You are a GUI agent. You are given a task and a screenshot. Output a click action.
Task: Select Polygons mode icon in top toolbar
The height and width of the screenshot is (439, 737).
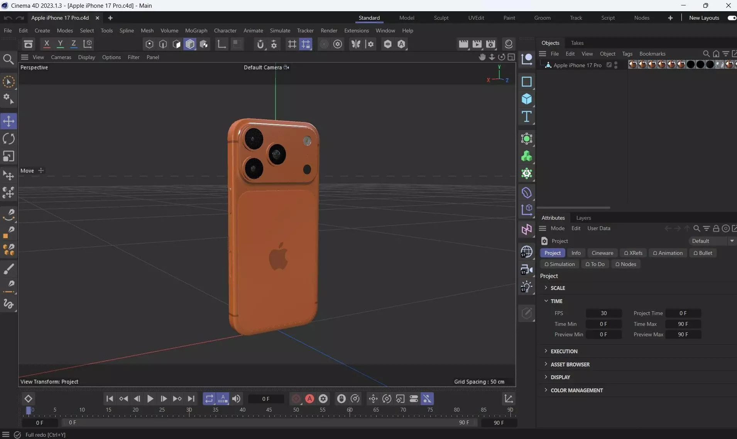coord(176,44)
